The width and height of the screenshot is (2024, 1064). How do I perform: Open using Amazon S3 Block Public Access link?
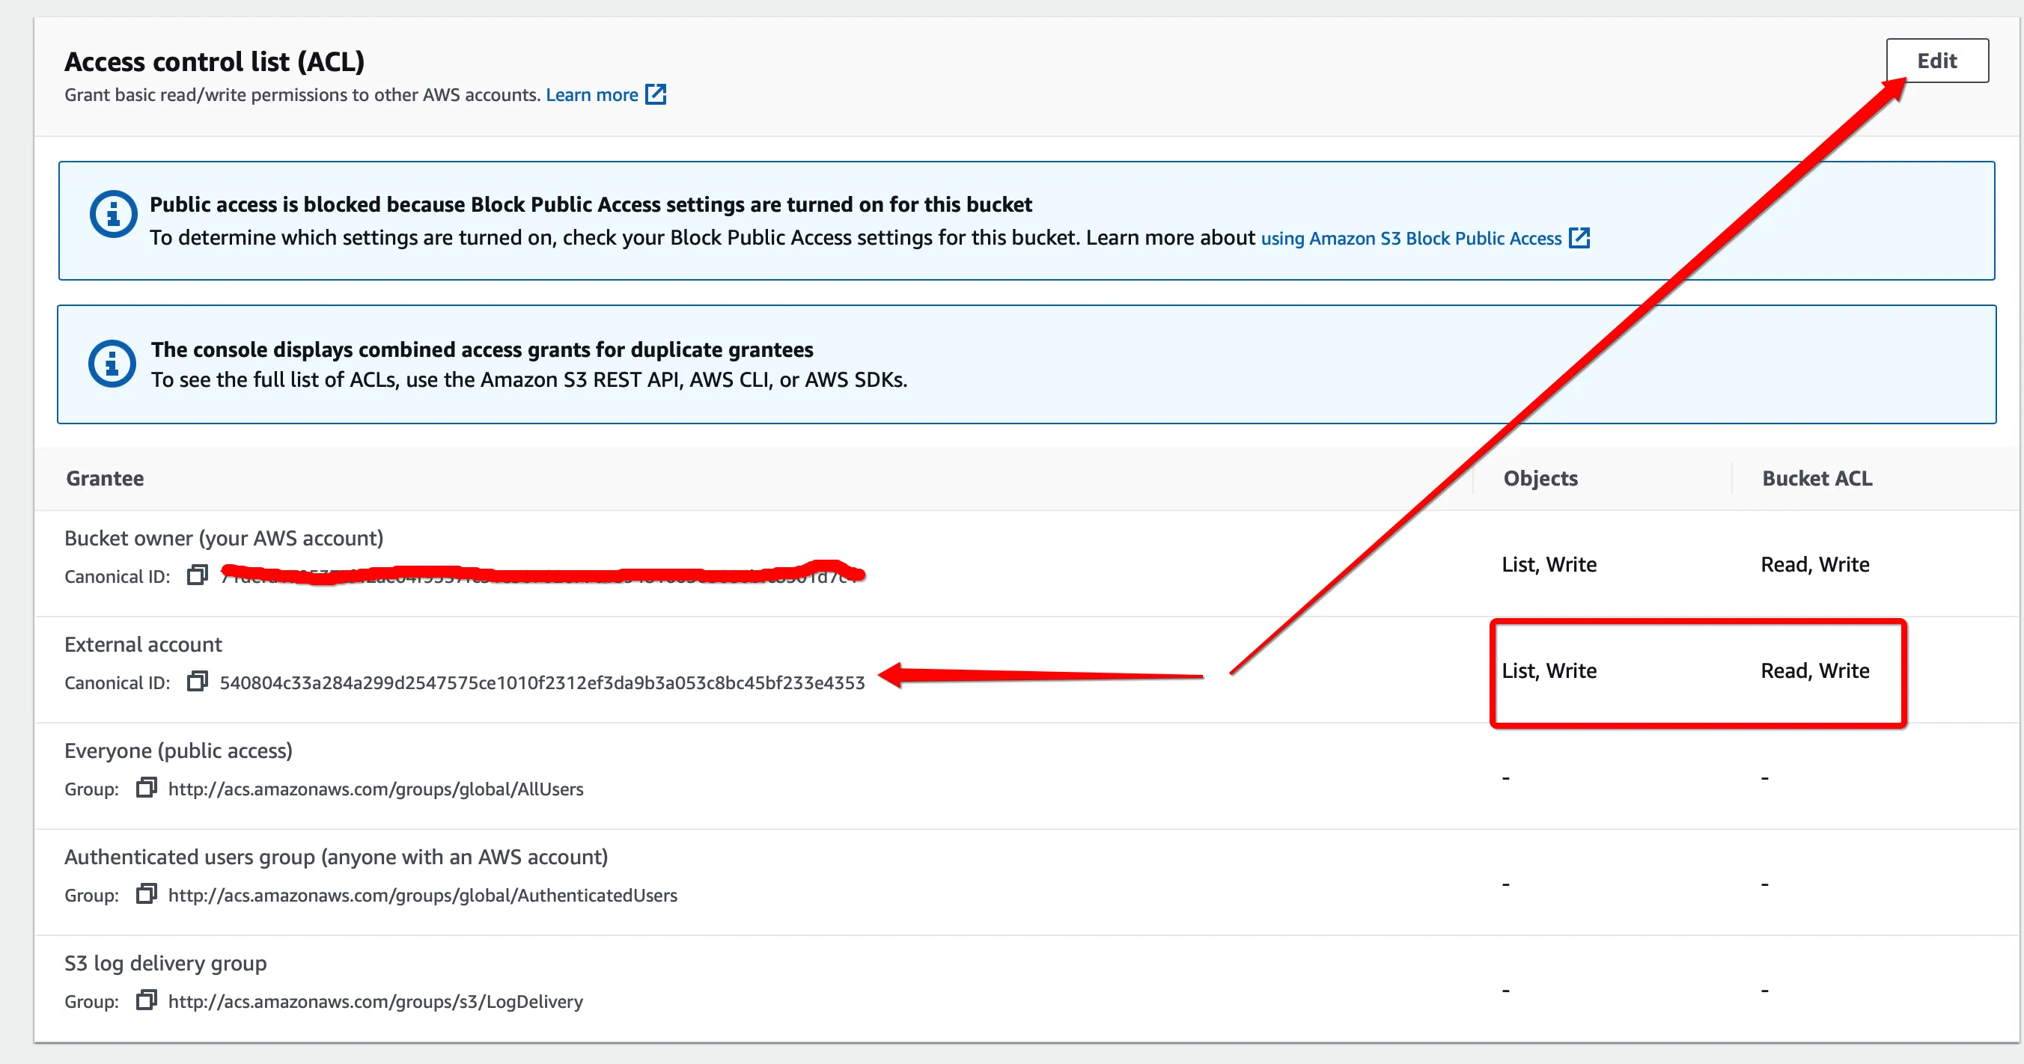(x=1410, y=238)
